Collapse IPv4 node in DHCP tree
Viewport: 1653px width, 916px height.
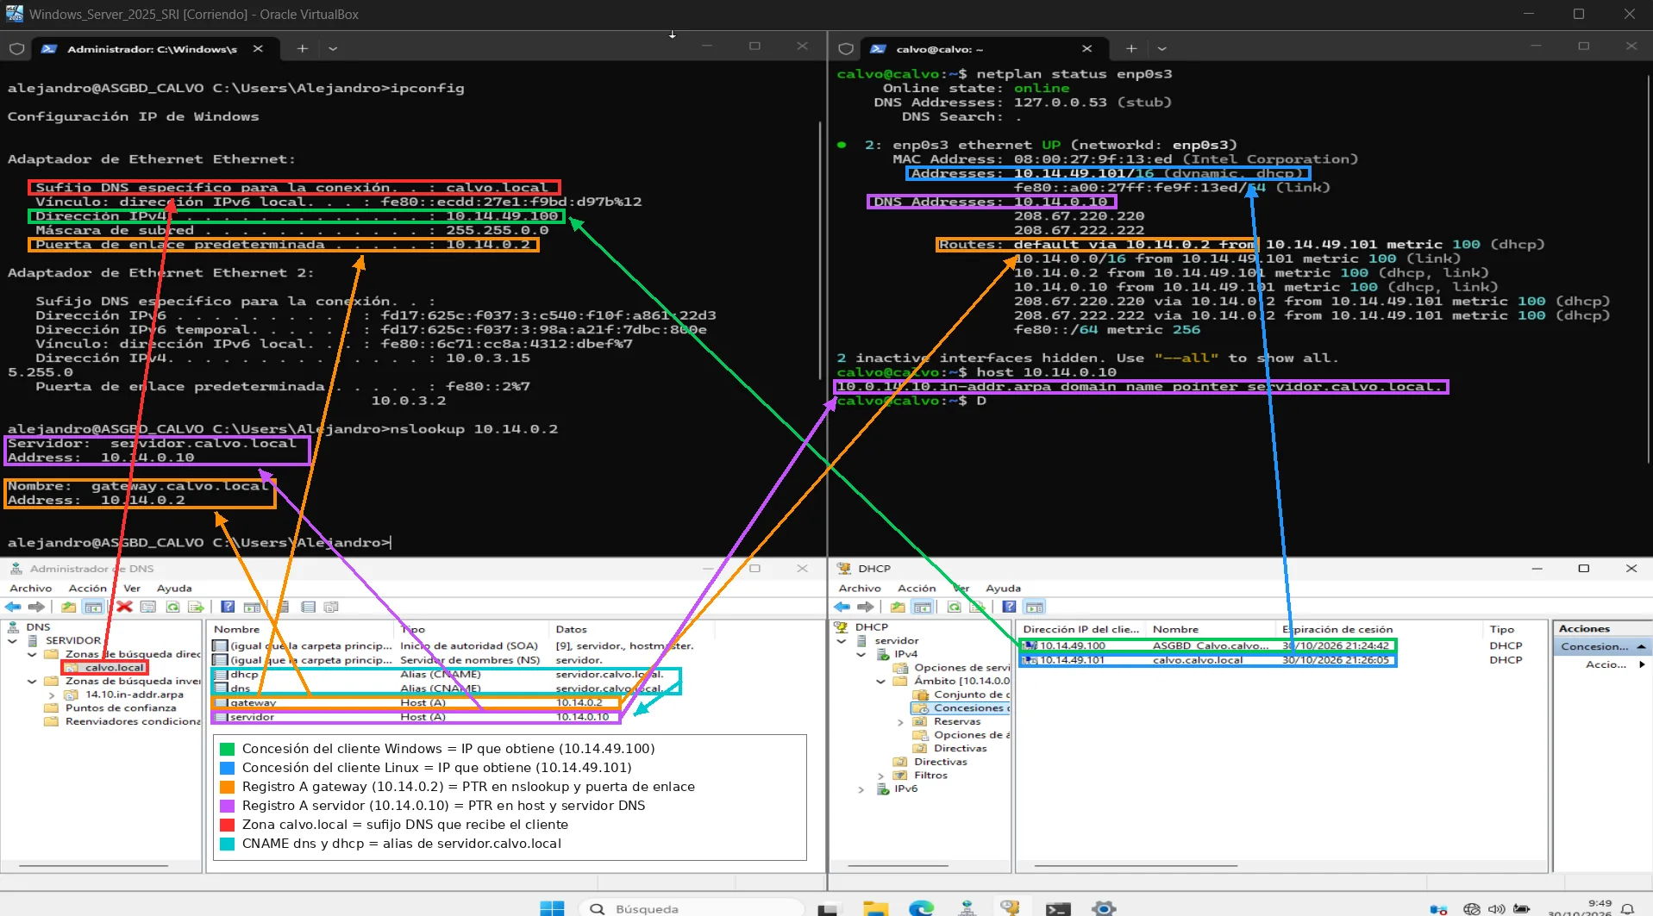861,654
